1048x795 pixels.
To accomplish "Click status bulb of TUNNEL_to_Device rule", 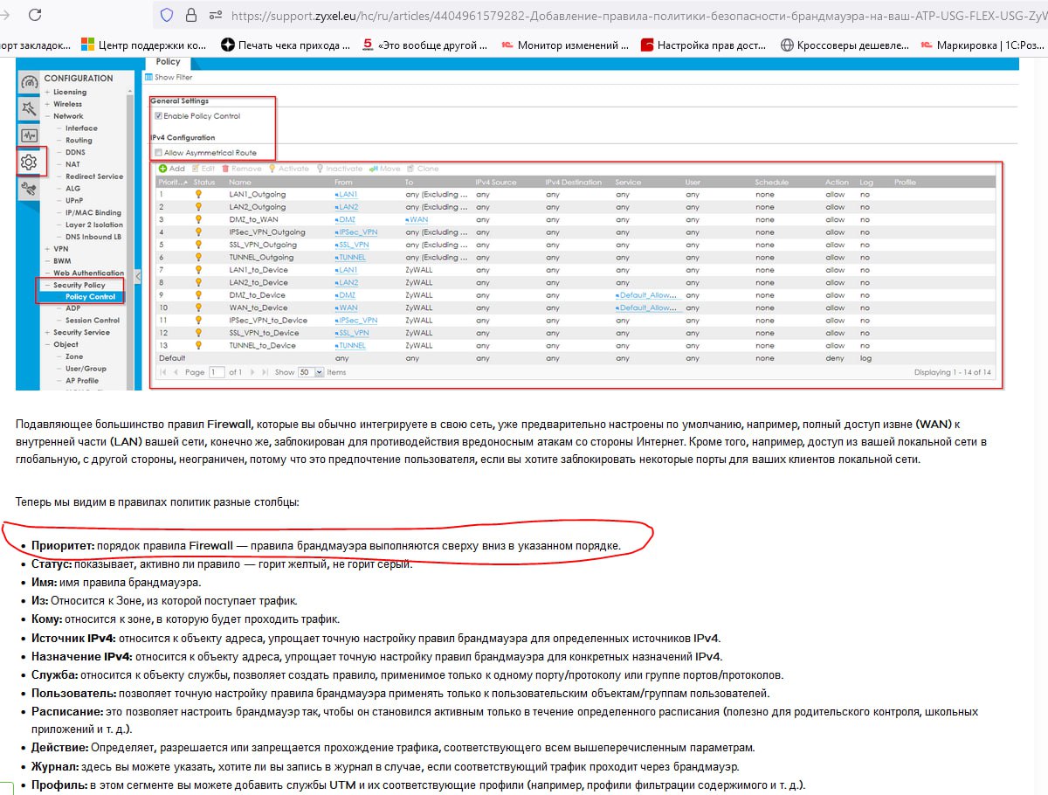I will (198, 345).
